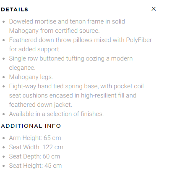Click the ADDITIONAL INFO section heading

click(31, 126)
